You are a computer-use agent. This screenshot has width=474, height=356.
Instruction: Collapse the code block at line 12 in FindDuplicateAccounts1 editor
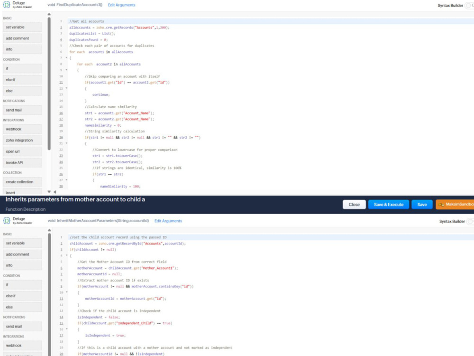pos(66,88)
